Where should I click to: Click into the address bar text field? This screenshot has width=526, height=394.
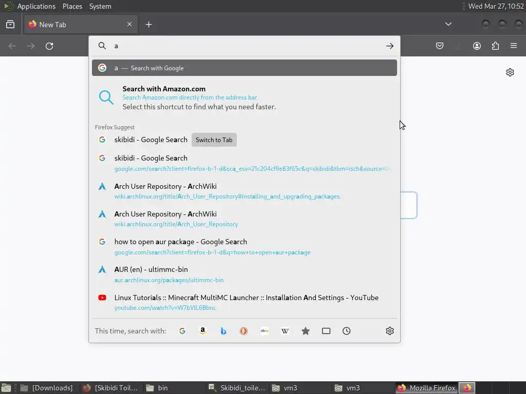click(x=247, y=46)
